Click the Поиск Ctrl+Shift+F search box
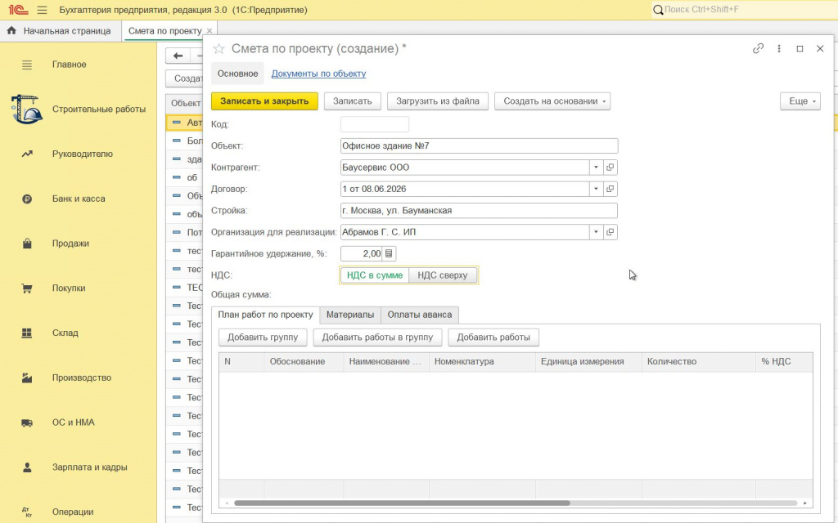The width and height of the screenshot is (838, 523). coord(745,10)
